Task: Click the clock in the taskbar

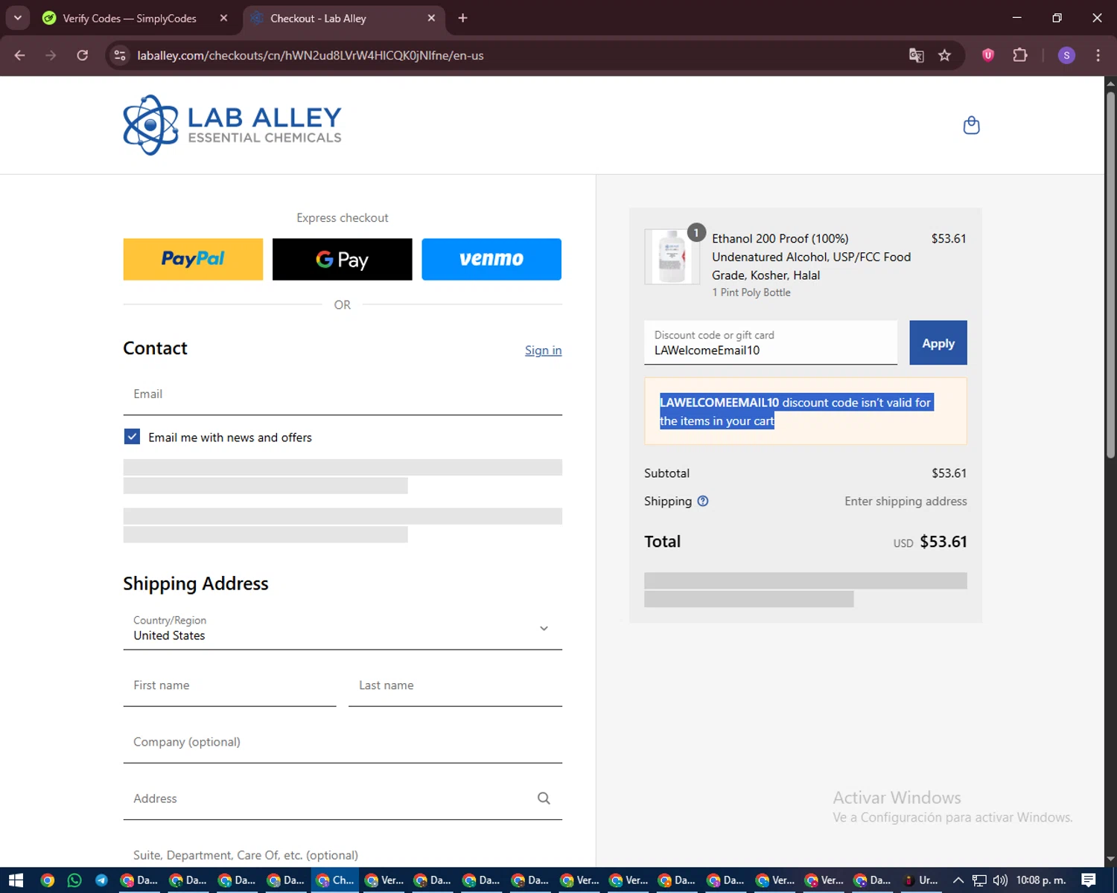Action: coord(1041,880)
